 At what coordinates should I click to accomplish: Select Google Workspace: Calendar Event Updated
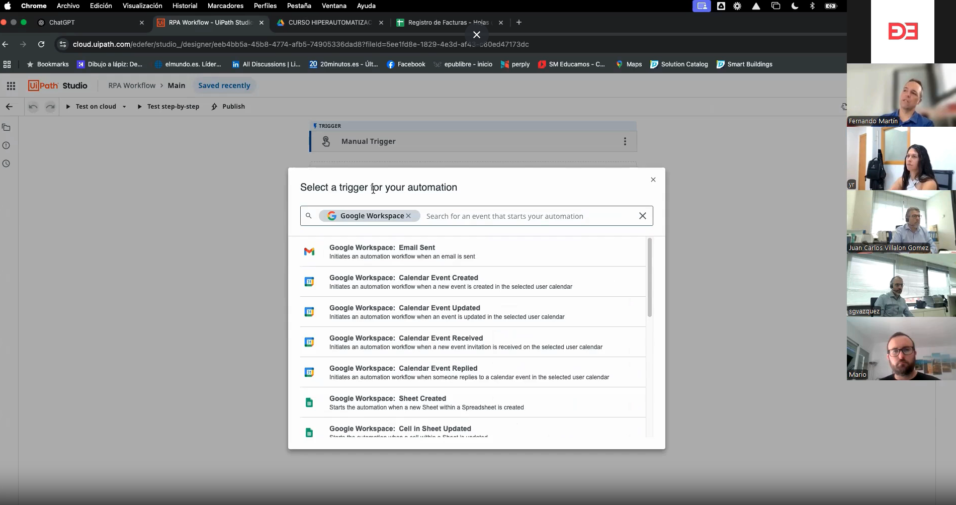tap(473, 312)
